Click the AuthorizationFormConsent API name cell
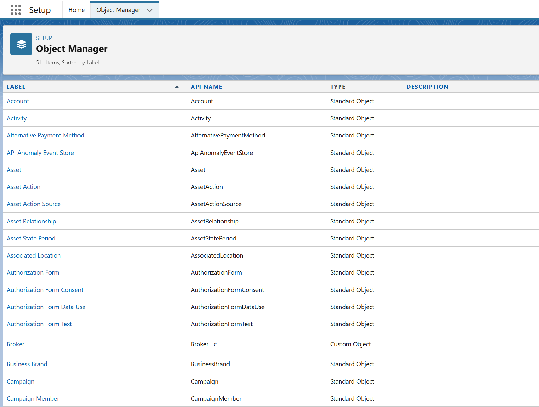This screenshot has height=407, width=539. tap(227, 290)
